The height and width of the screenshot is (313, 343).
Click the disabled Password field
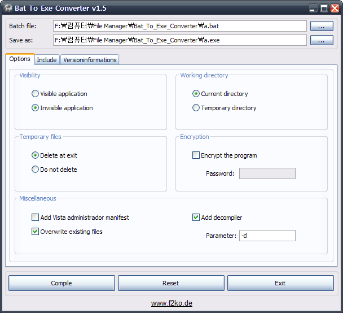pyautogui.click(x=267, y=173)
